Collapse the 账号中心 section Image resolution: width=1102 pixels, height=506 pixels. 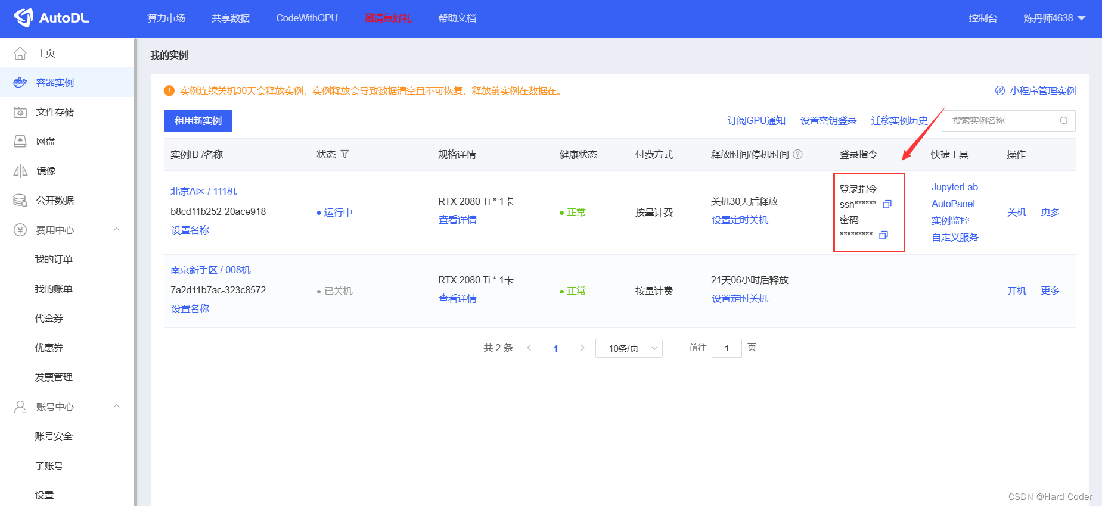pyautogui.click(x=117, y=407)
